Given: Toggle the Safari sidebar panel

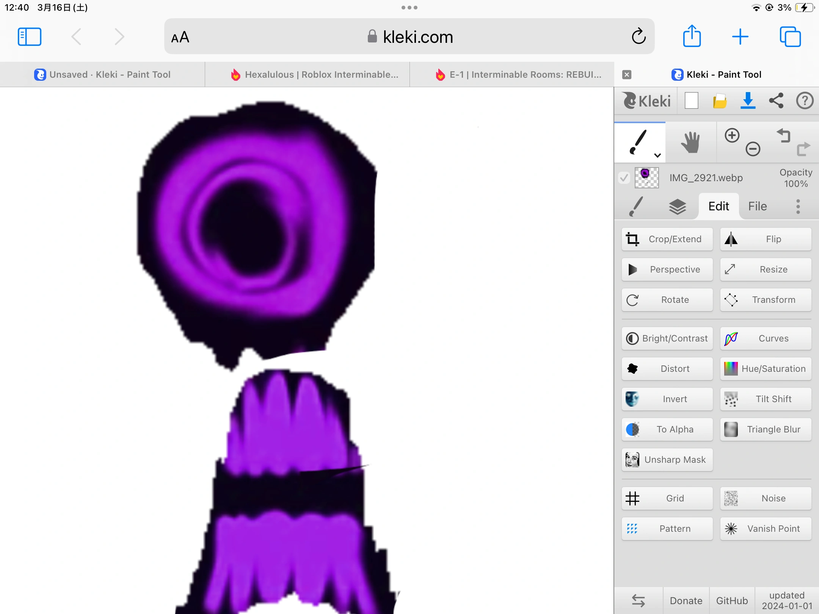Looking at the screenshot, I should coord(30,37).
